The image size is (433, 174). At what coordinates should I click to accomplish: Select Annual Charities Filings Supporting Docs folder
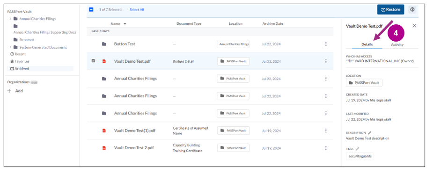coord(45,32)
